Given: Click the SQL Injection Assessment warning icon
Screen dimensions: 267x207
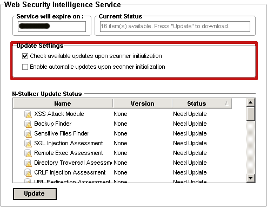Looking at the screenshot, I should pos(28,143).
